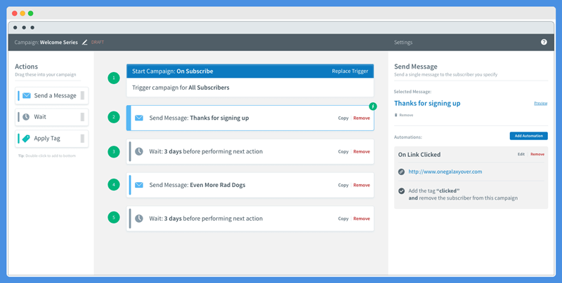562x283 pixels.
Task: Open the Preview link for selected message
Action: [x=540, y=103]
